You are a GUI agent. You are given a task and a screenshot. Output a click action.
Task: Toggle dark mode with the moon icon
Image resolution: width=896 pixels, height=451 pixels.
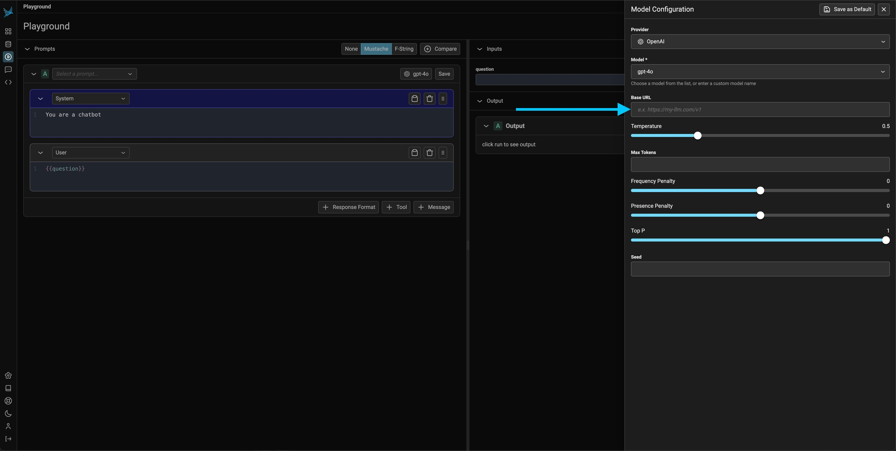click(8, 414)
